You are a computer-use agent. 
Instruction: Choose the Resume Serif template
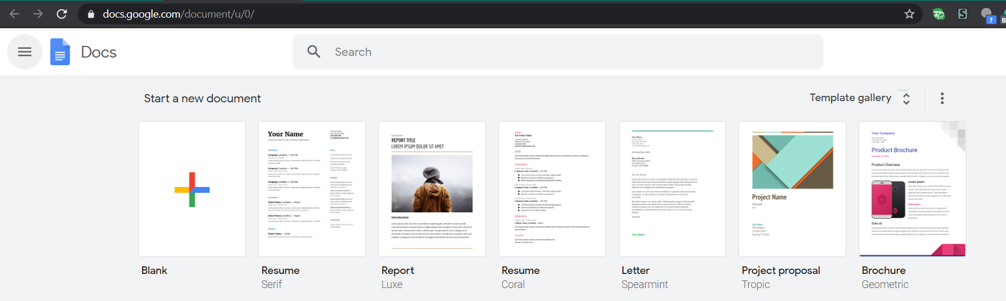312,189
